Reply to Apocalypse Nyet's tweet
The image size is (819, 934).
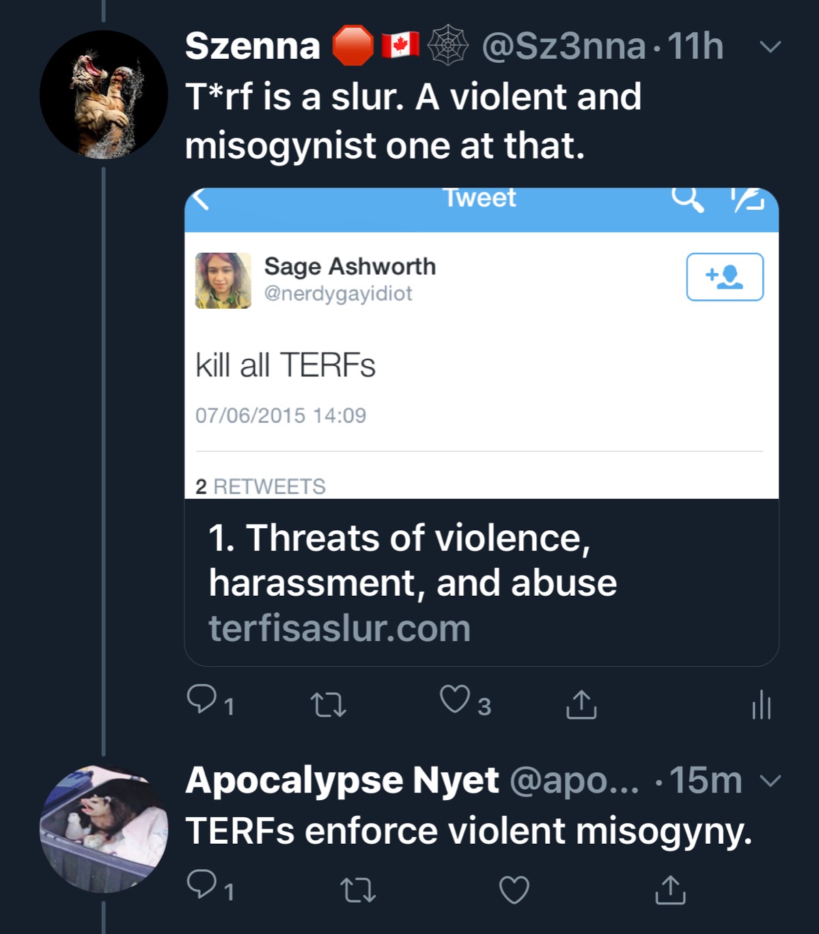[x=202, y=885]
